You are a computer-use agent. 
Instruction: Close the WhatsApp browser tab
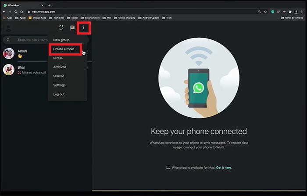click(42, 5)
